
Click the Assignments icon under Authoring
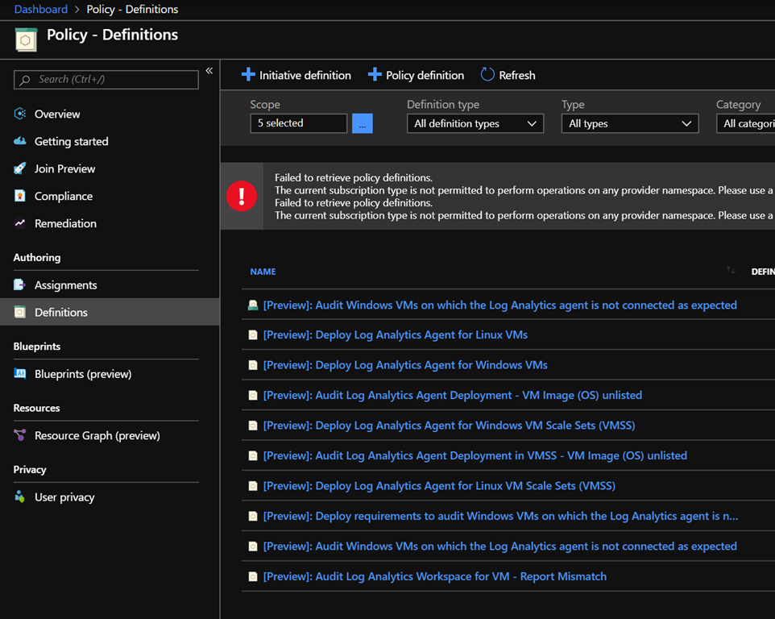click(20, 285)
